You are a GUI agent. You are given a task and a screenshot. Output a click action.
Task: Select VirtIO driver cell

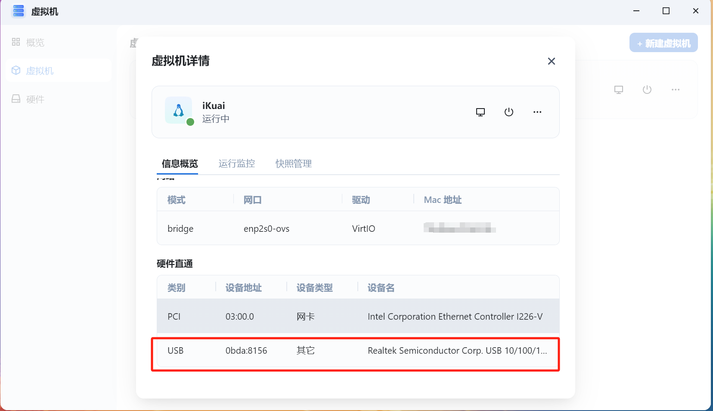(x=363, y=229)
